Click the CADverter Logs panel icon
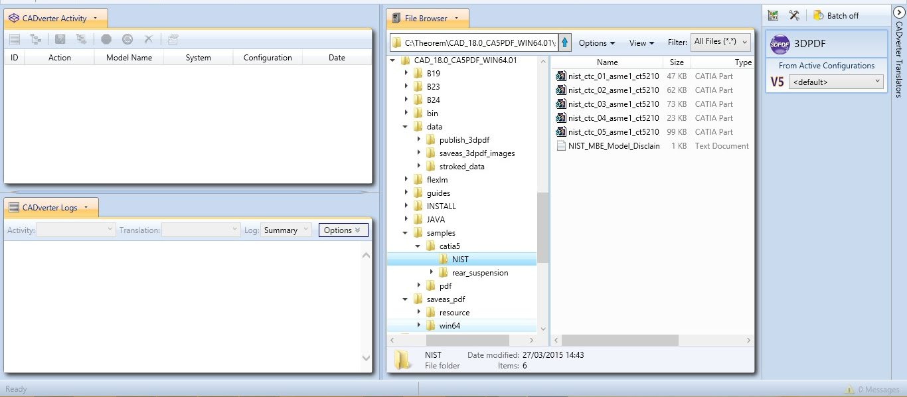 pyautogui.click(x=14, y=208)
